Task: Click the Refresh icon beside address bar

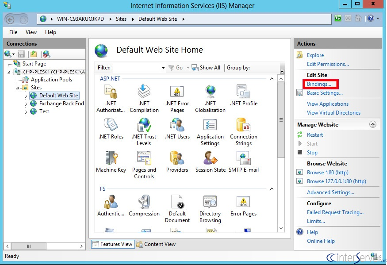Action: (x=338, y=18)
